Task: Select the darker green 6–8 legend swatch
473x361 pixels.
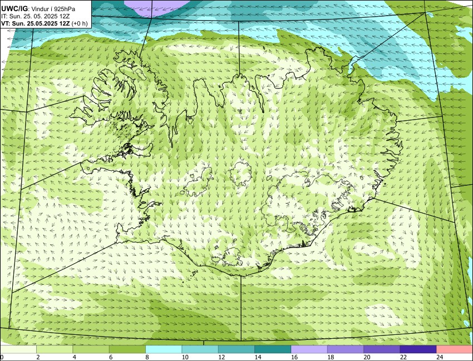Action: [x=127, y=349]
